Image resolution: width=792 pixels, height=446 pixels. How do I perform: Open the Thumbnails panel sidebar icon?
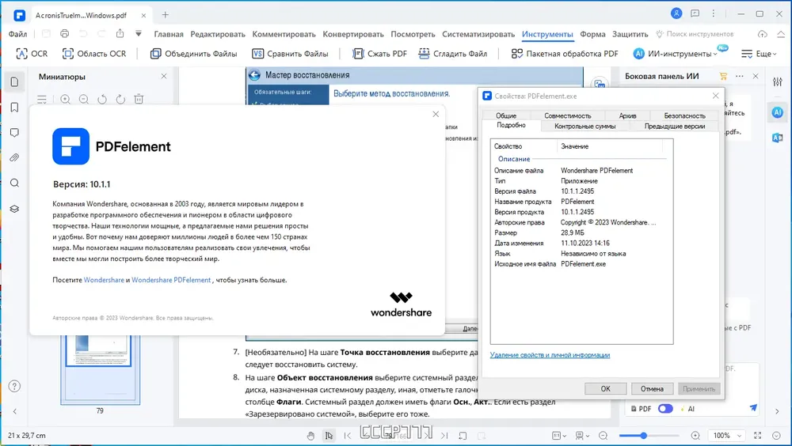[14, 81]
